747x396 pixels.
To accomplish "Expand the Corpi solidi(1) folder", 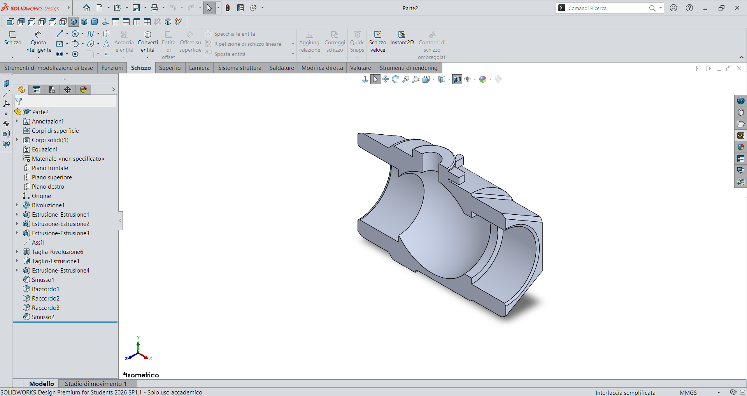I will click(x=17, y=140).
